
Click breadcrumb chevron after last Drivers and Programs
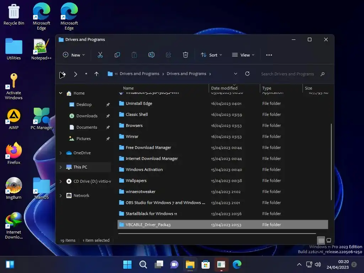210,74
